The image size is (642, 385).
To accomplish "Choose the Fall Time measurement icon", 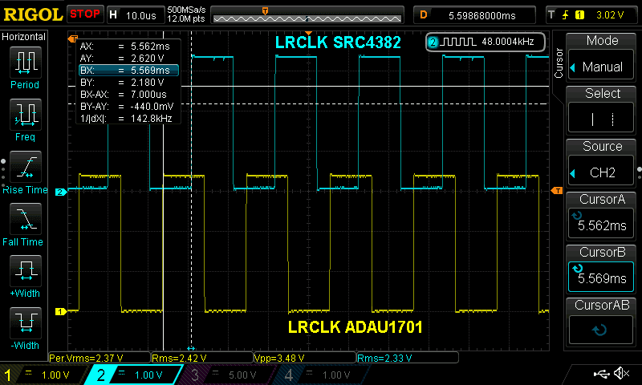I will [25, 219].
